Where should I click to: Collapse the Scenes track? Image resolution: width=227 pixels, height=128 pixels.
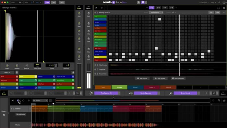[30, 109]
